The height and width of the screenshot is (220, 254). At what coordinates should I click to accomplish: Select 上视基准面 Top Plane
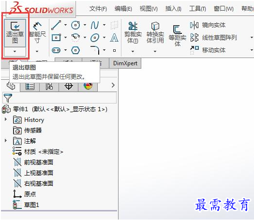coord(33,173)
